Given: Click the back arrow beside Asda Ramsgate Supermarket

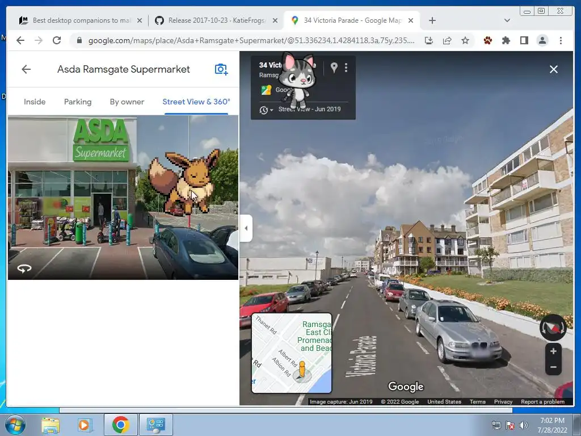Looking at the screenshot, I should tap(26, 69).
